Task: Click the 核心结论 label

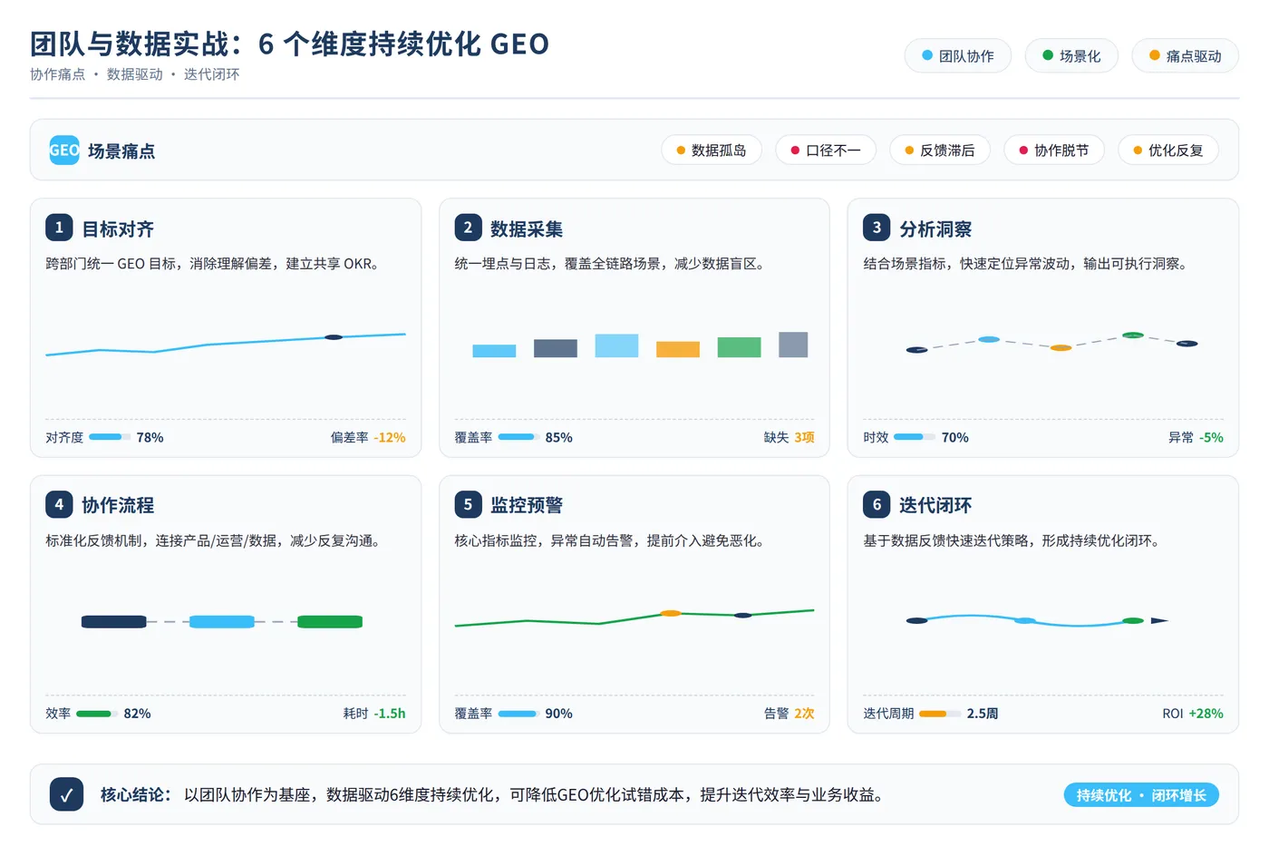Action: tap(135, 795)
